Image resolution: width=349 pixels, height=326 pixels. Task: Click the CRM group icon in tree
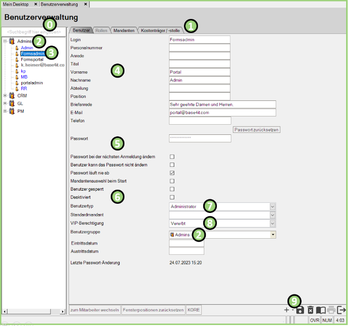(x=12, y=96)
